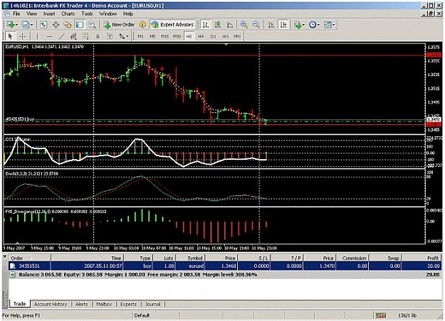The image size is (445, 321).
Task: Expand the Periods clock dropdown arrow
Action: pos(318,25)
